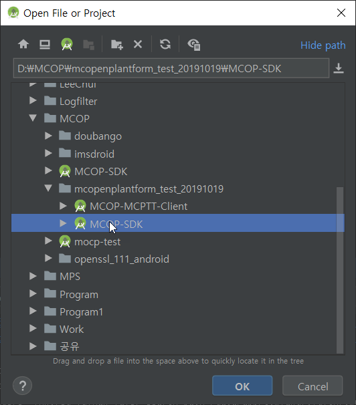The image size is (356, 405).
Task: Refresh the file tree
Action: point(165,44)
